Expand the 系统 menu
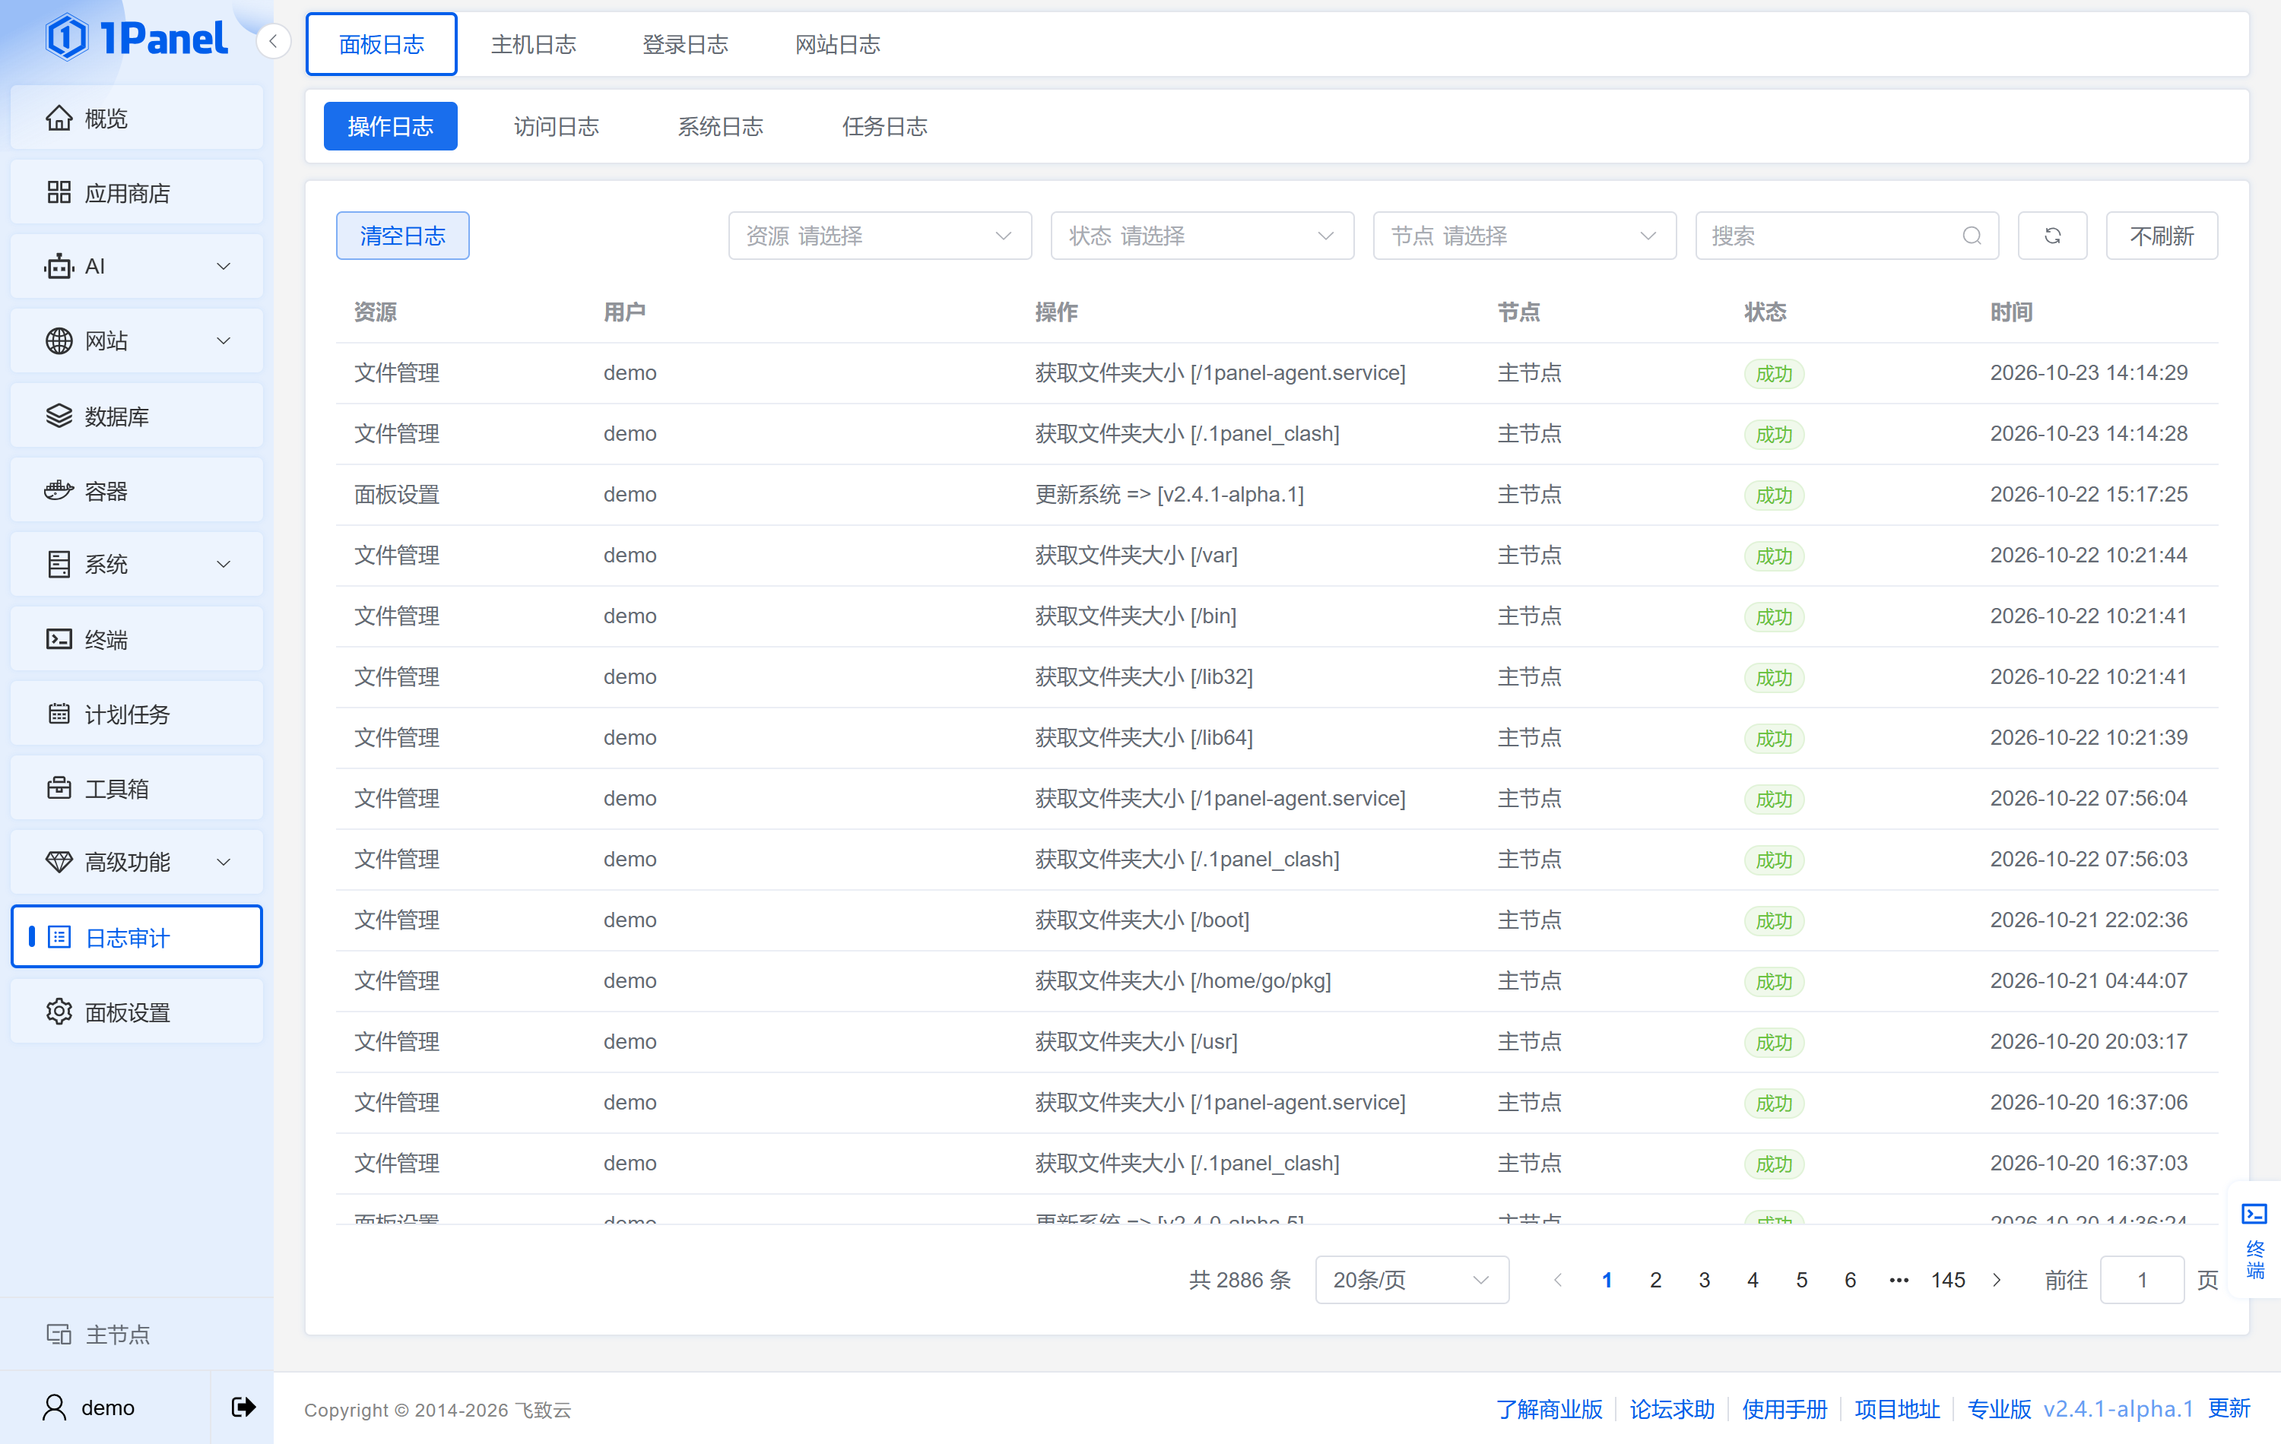The height and width of the screenshot is (1444, 2281). pos(136,565)
